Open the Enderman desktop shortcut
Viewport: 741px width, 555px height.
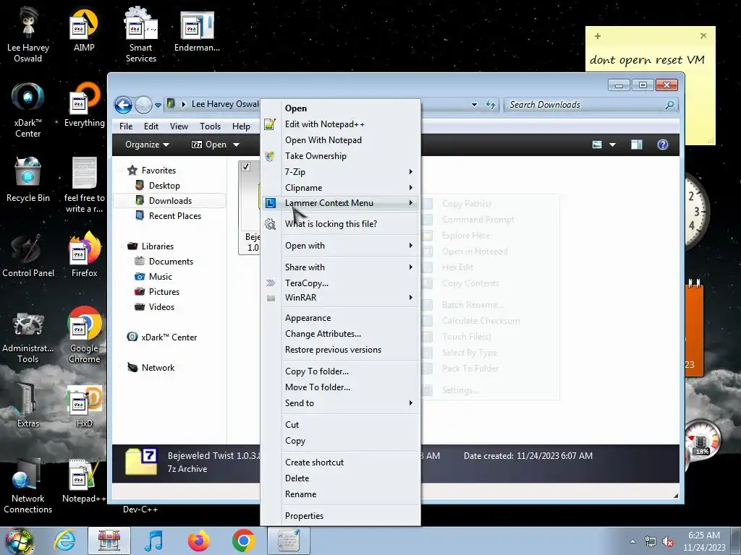point(197,30)
